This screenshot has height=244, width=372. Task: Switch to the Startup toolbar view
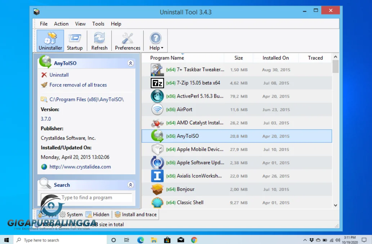click(x=75, y=41)
